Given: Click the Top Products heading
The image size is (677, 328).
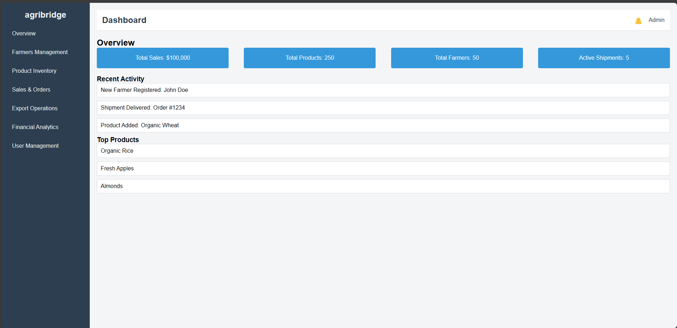Looking at the screenshot, I should (x=118, y=140).
